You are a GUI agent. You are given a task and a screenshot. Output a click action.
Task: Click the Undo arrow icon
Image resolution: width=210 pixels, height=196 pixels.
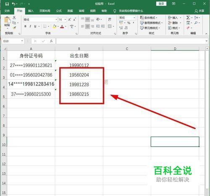(13, 4)
